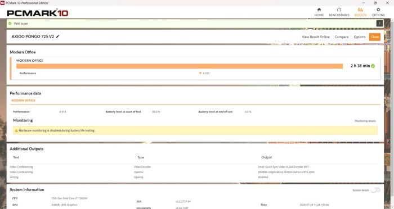The image size is (394, 209).
Task: Click the 'OpenGL' type cell
Action: pyautogui.click(x=138, y=177)
